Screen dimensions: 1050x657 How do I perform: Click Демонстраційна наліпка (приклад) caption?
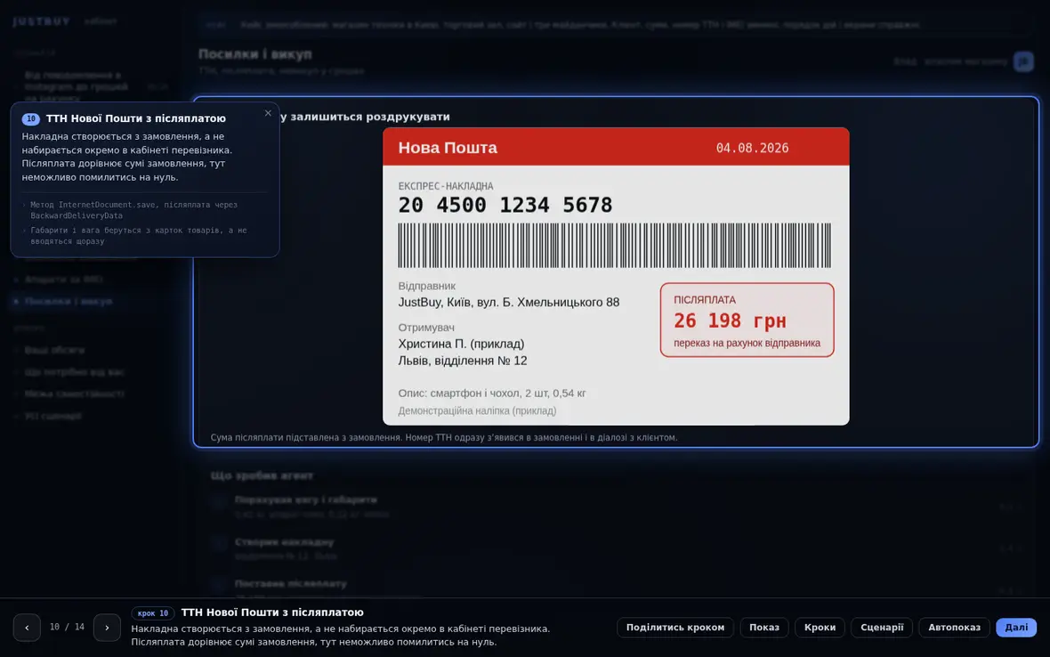[x=477, y=410]
